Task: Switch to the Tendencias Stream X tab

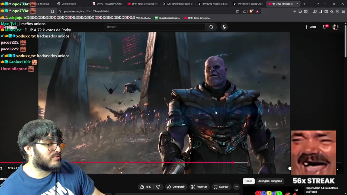Action: click(x=178, y=4)
